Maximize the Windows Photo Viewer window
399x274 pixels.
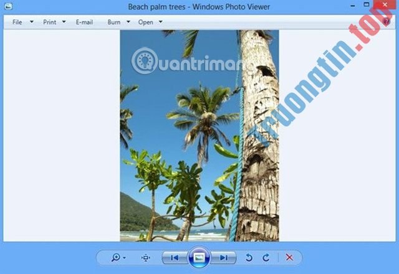(367, 4)
